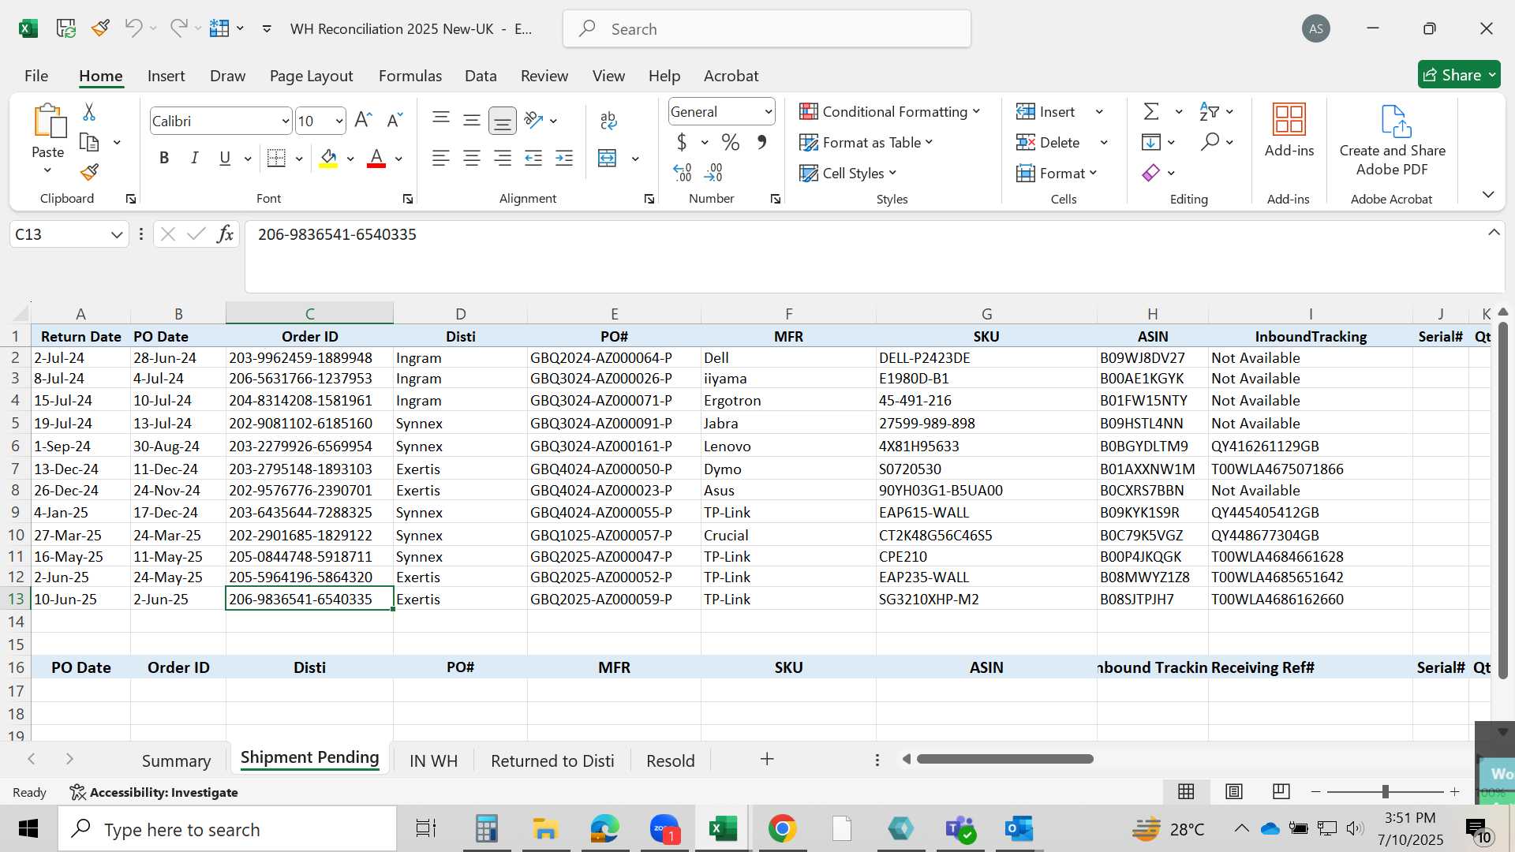
Task: Click the Insert cells button
Action: (1046, 112)
